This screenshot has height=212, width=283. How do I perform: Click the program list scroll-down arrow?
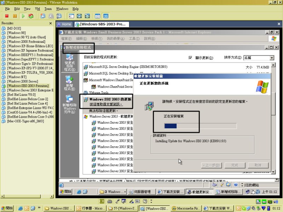click(x=273, y=172)
